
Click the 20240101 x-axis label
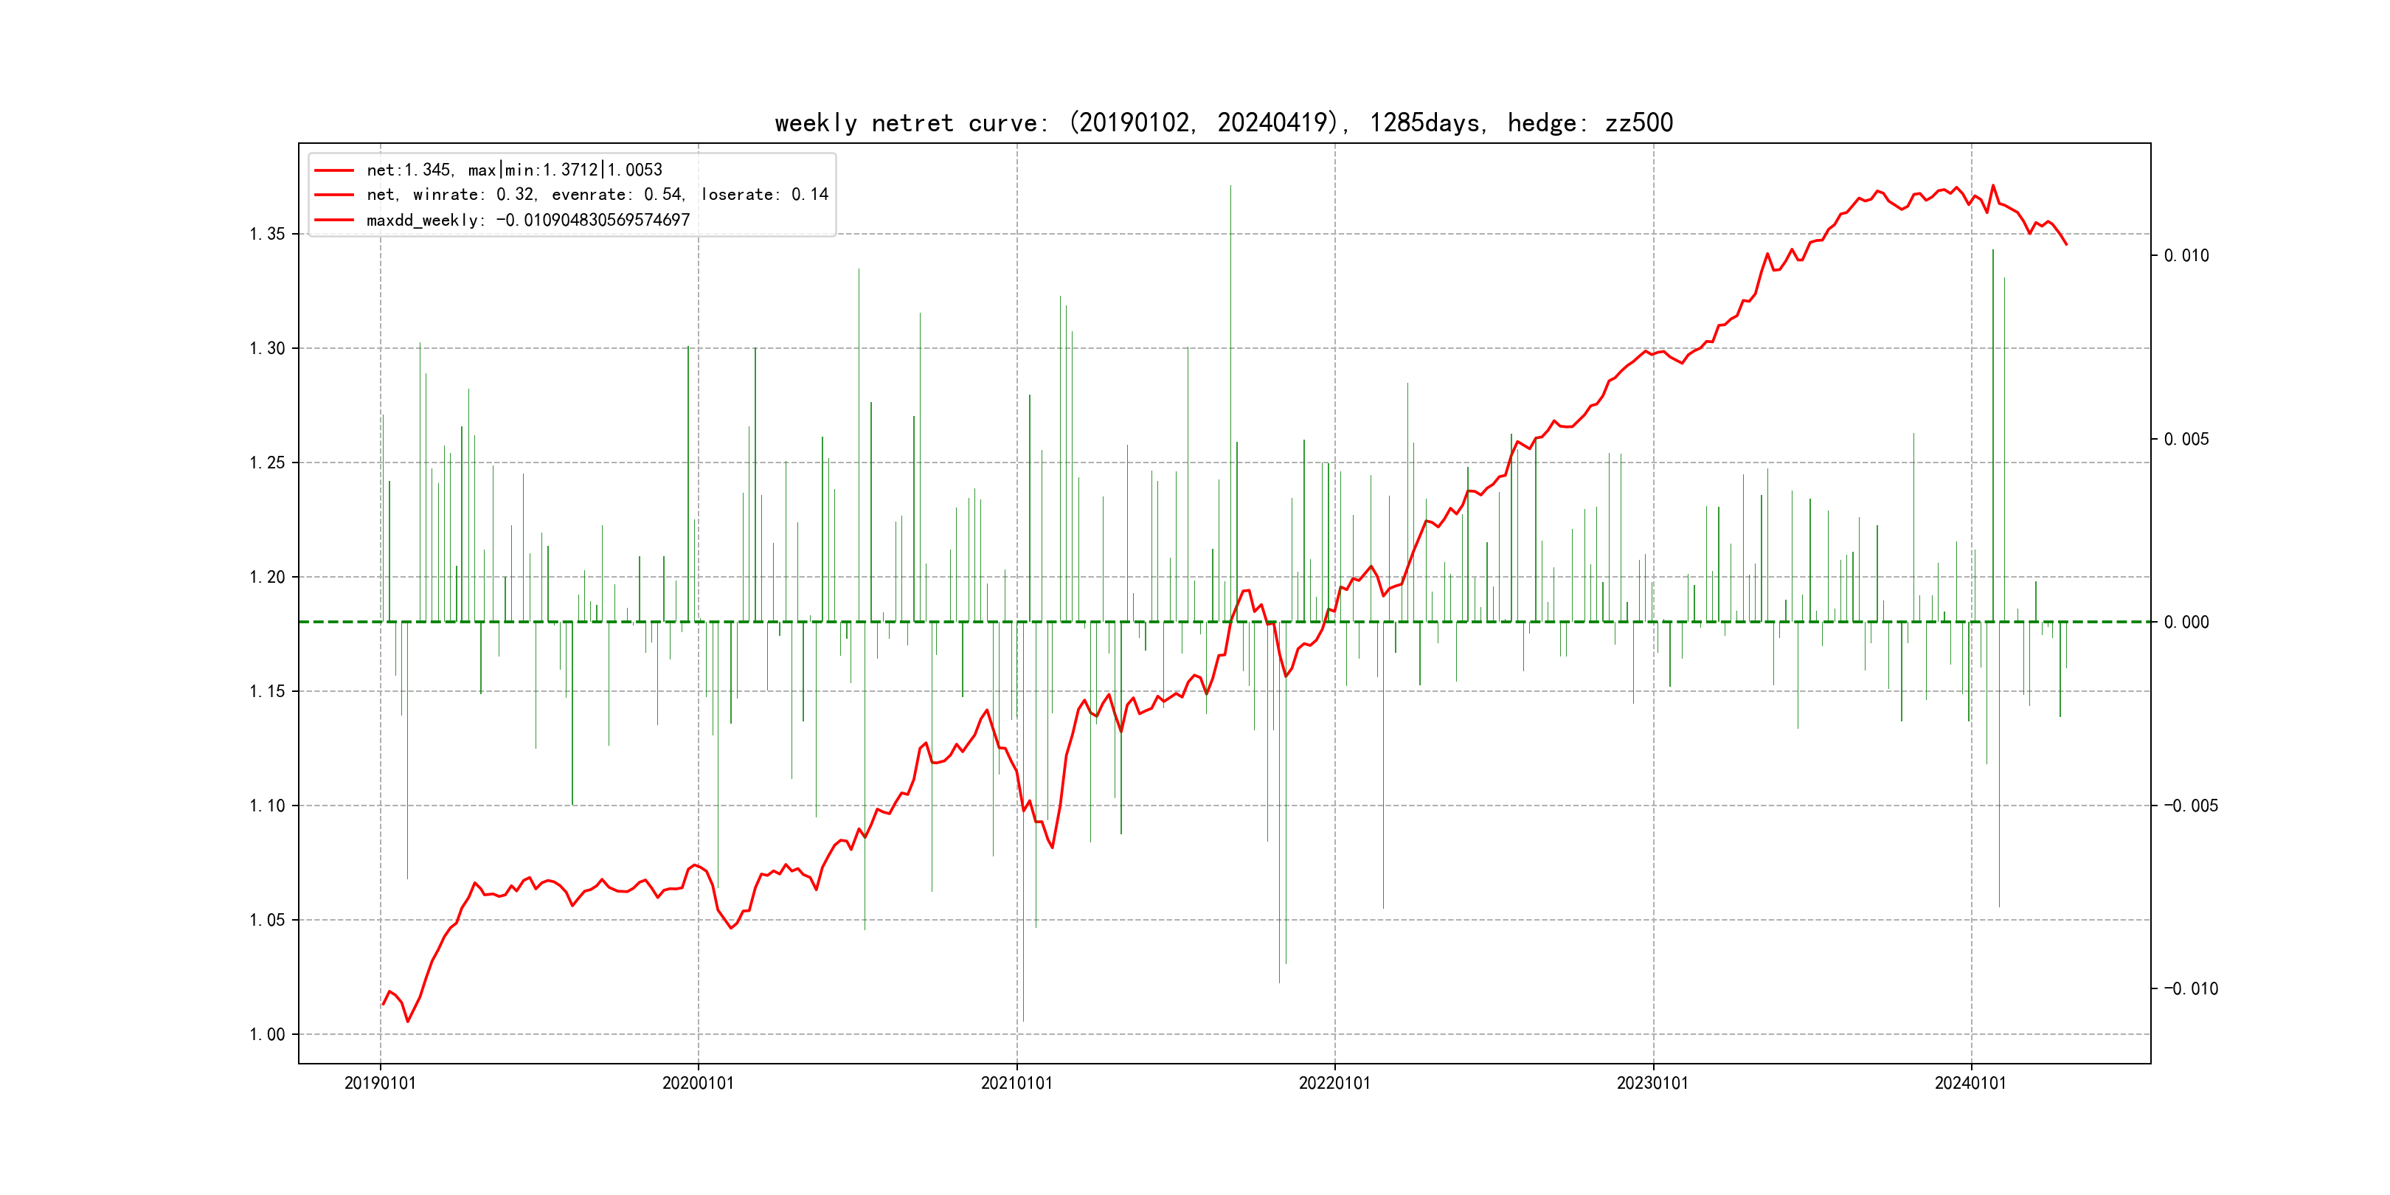[x=1970, y=1083]
